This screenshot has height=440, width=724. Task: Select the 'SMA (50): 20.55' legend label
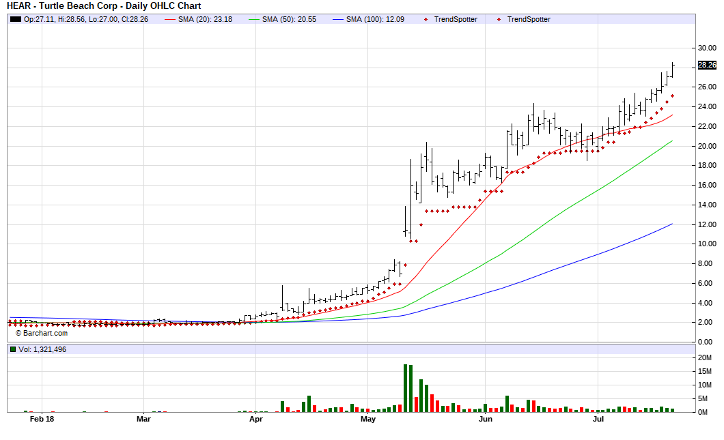pyautogui.click(x=289, y=19)
